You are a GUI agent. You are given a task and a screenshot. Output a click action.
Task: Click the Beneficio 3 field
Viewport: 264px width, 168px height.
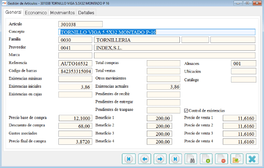(159, 134)
